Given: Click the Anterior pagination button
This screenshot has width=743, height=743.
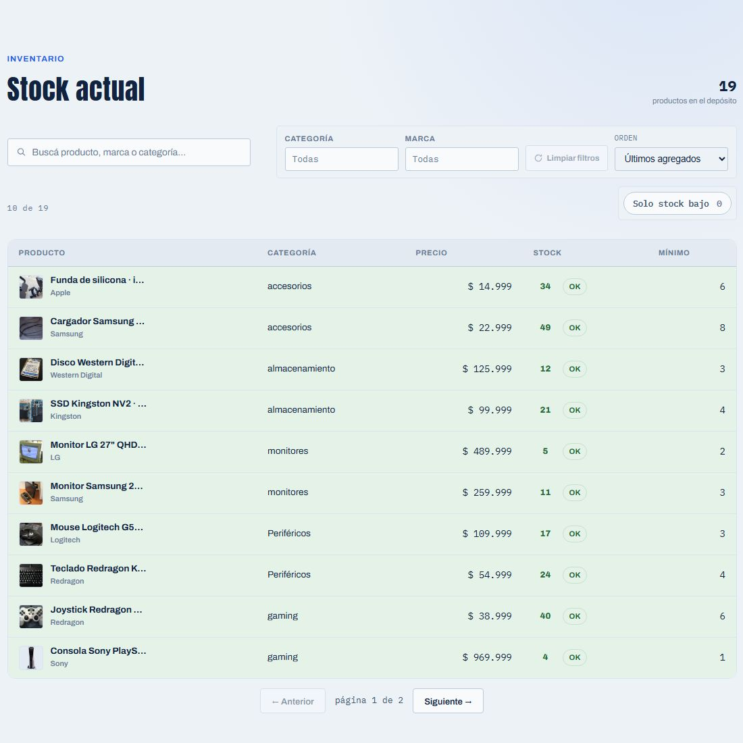Looking at the screenshot, I should point(292,701).
